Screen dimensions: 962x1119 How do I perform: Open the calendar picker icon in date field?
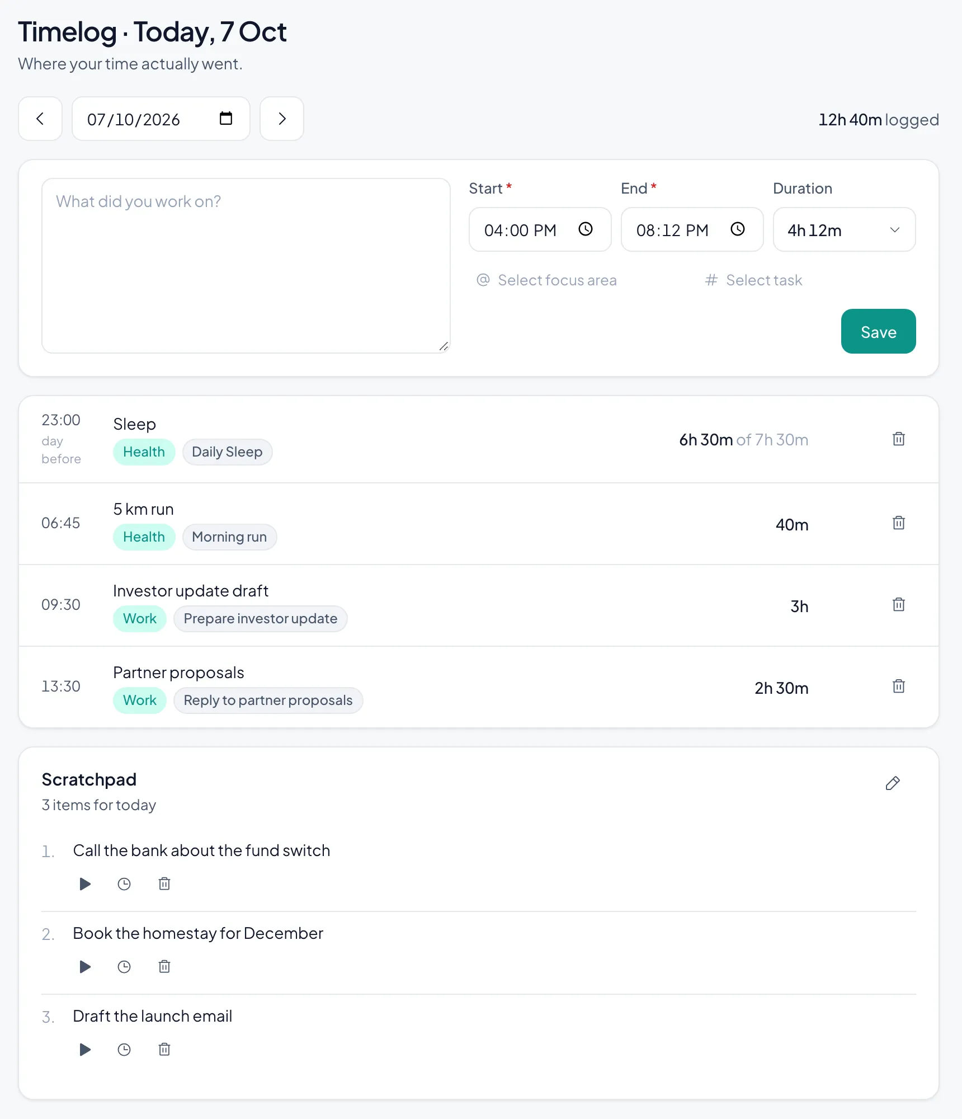(x=226, y=119)
